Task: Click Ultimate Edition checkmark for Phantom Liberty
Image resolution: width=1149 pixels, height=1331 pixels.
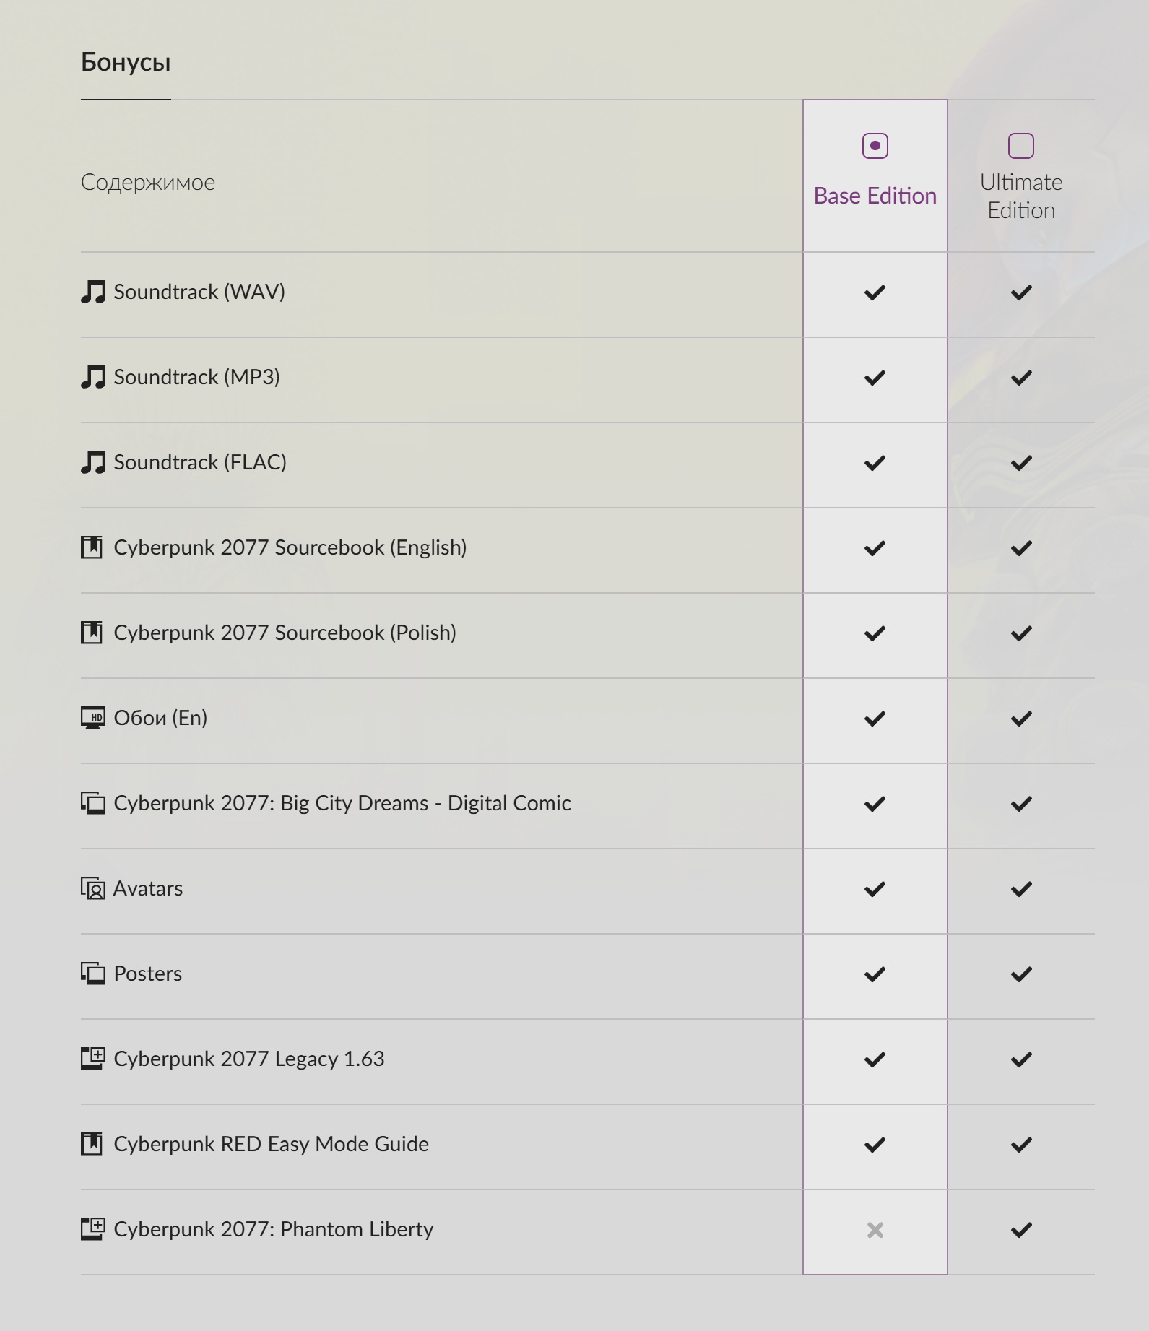Action: point(1021,1230)
